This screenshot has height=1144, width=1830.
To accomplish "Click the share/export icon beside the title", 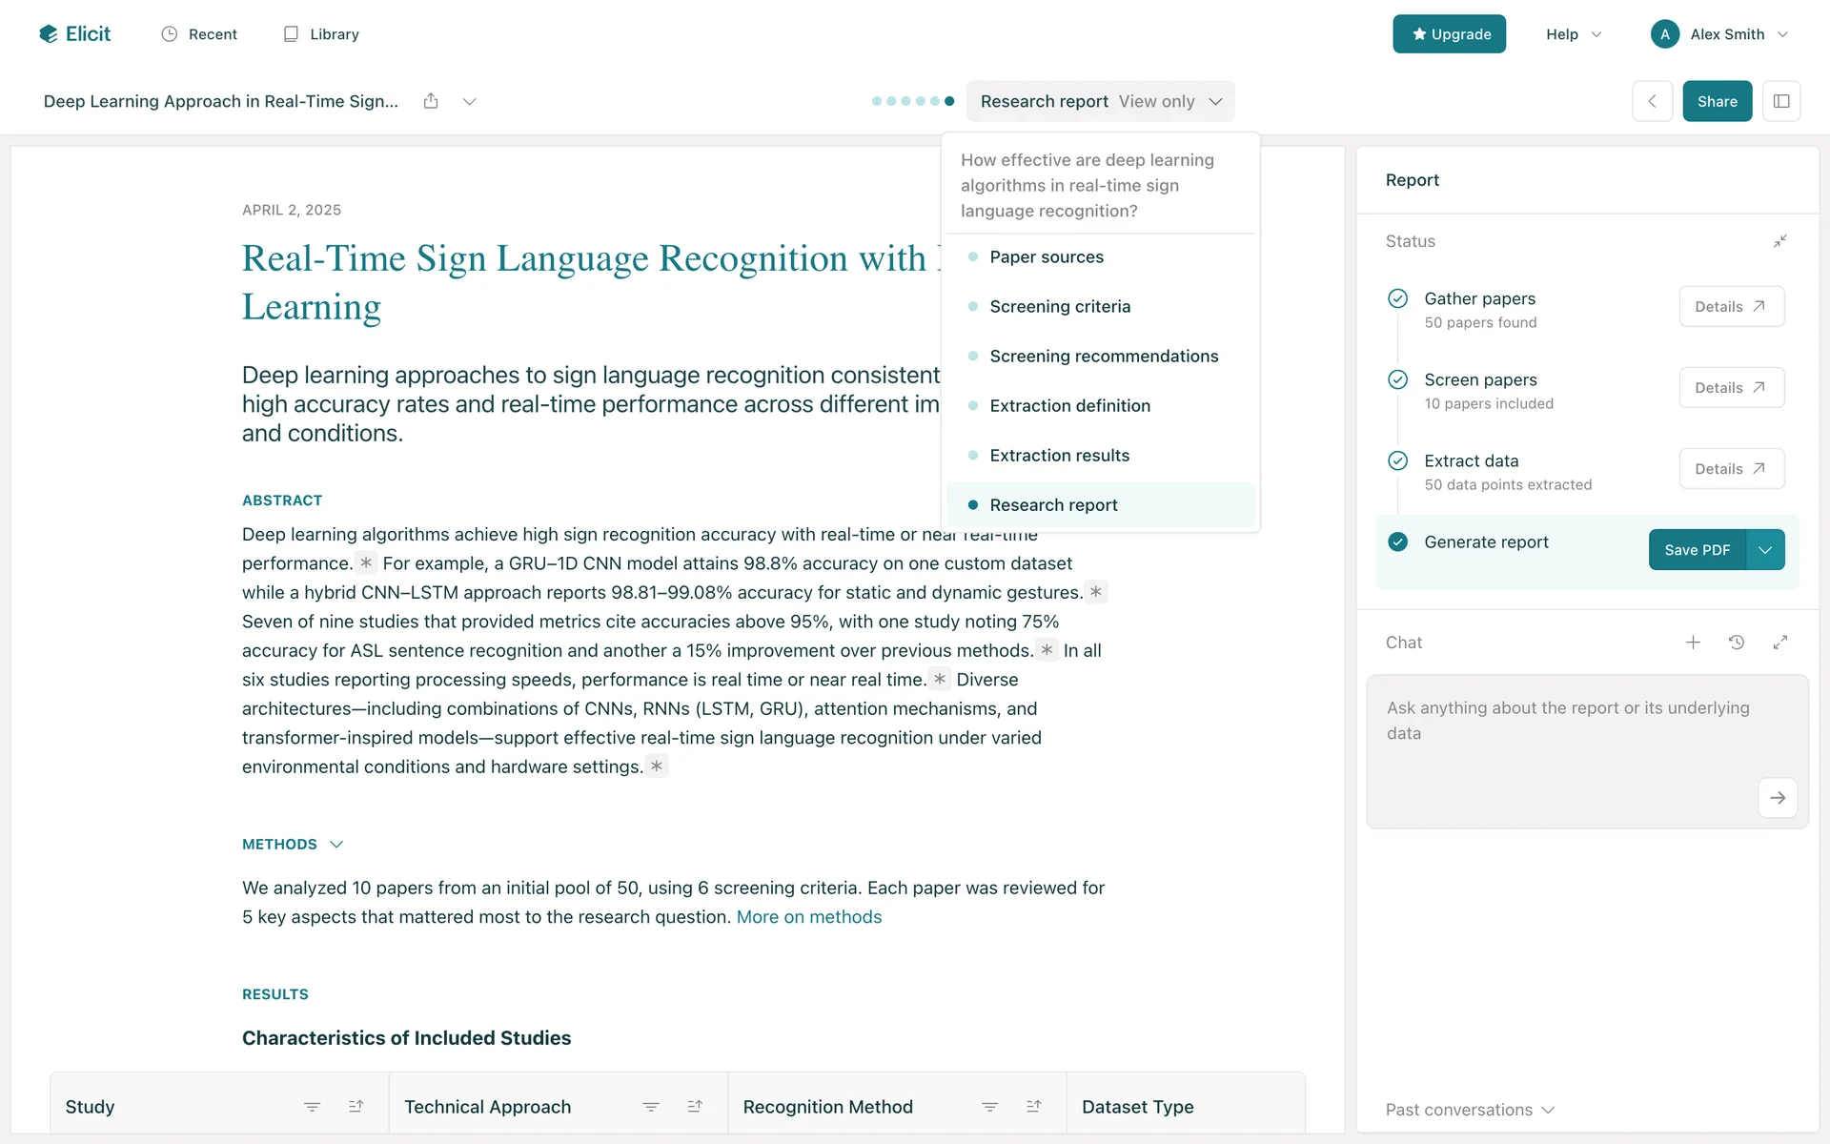I will tap(431, 101).
